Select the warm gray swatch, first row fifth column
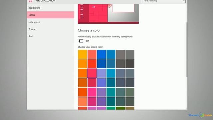This screenshot has width=213, height=120. coord(120,54)
